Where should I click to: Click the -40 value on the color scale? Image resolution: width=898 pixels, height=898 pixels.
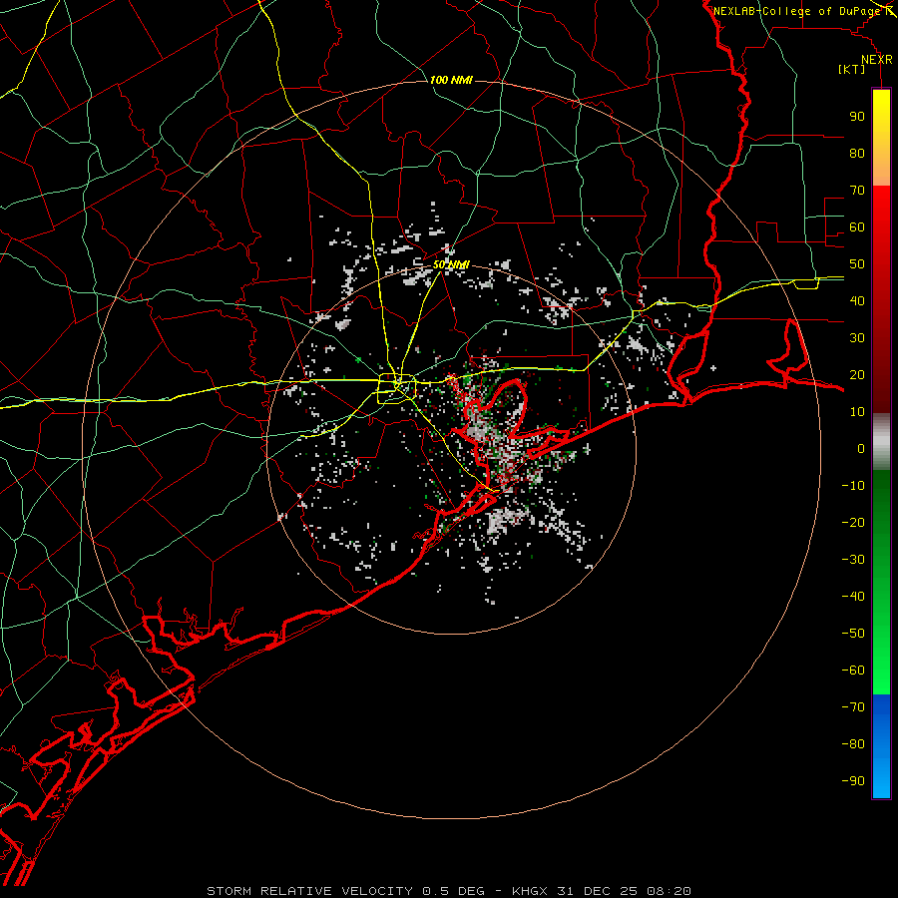click(853, 597)
